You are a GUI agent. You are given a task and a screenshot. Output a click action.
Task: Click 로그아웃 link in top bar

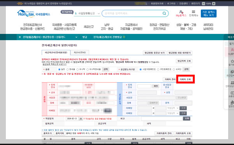tap(171, 4)
